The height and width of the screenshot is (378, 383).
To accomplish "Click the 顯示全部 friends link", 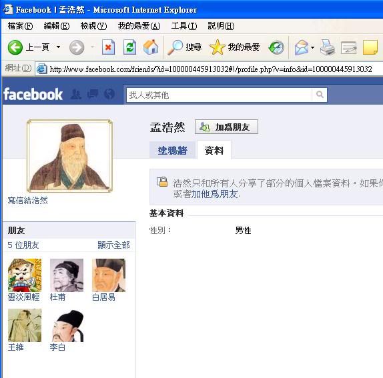I will 113,245.
